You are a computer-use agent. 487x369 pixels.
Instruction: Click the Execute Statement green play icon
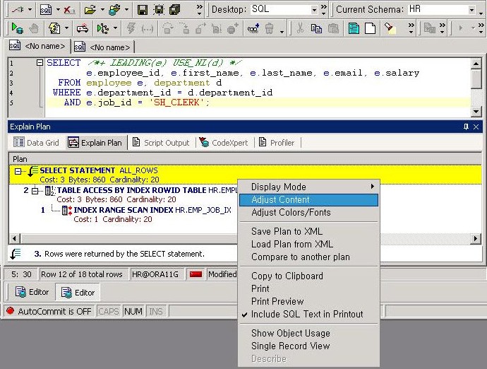[x=17, y=29]
